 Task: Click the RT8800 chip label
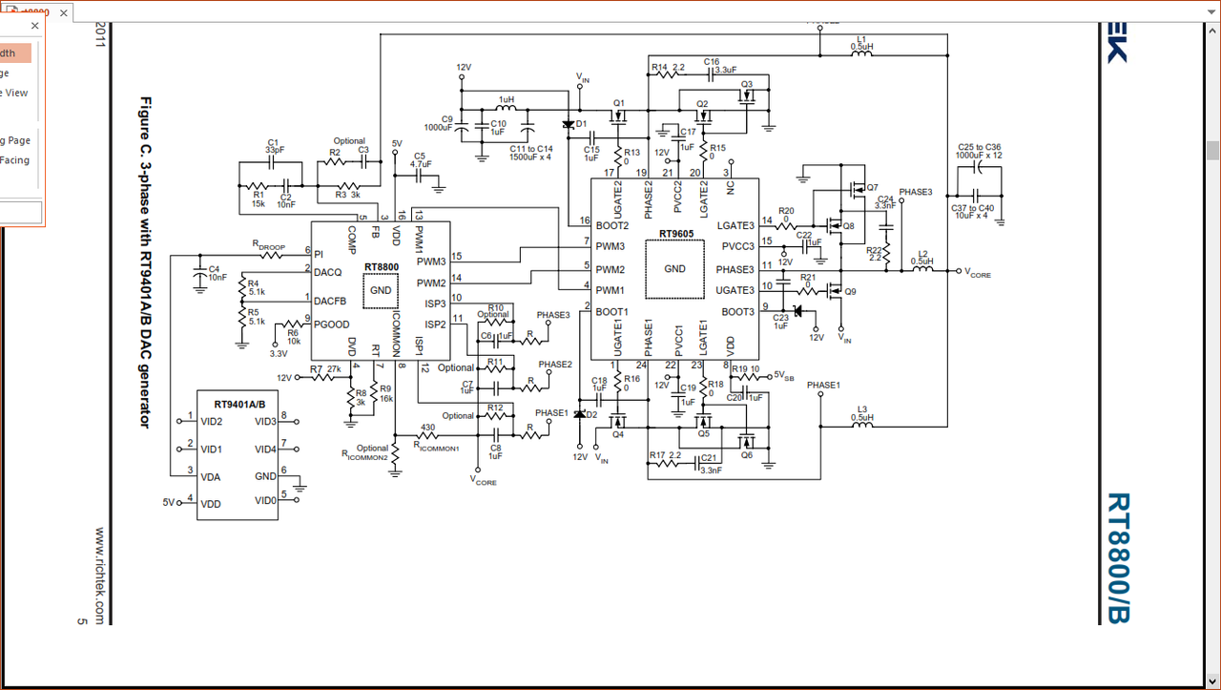(380, 268)
